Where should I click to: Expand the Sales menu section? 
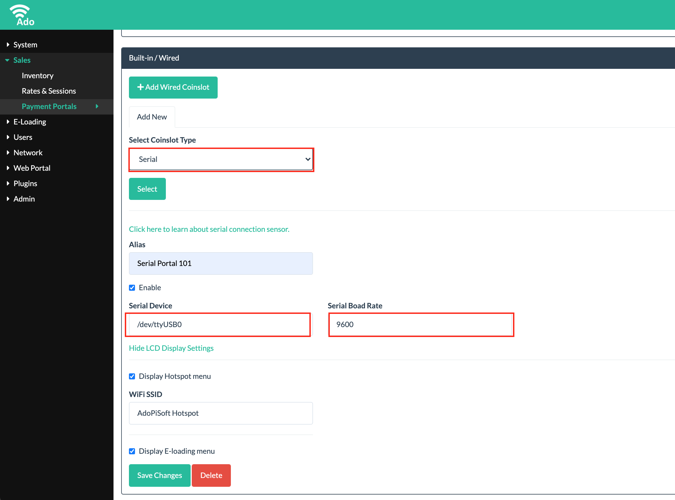(22, 60)
